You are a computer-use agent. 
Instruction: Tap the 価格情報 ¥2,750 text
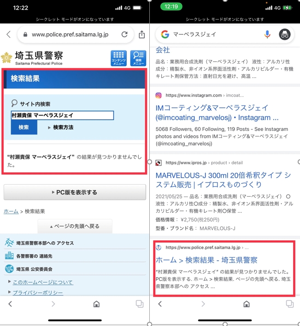pos(188,220)
